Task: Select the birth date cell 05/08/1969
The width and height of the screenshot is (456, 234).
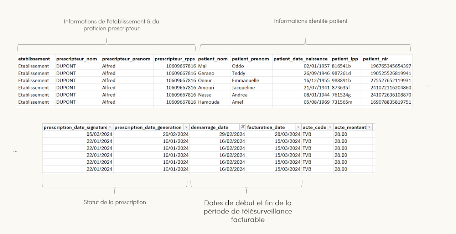Action: [x=301, y=102]
